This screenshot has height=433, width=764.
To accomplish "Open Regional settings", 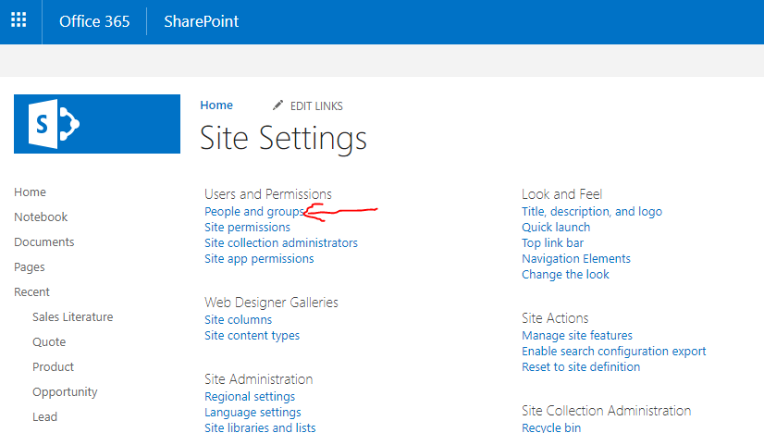I will coord(250,396).
